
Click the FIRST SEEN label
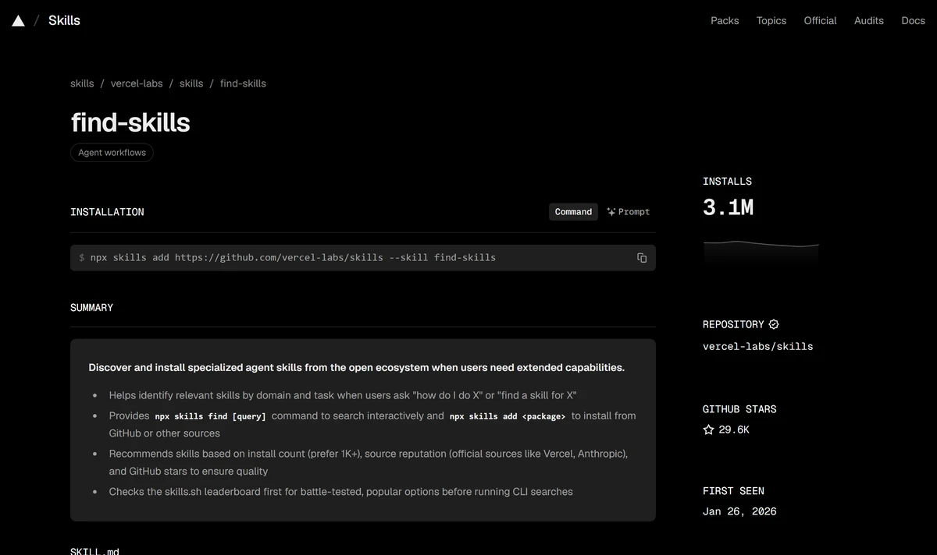point(733,491)
